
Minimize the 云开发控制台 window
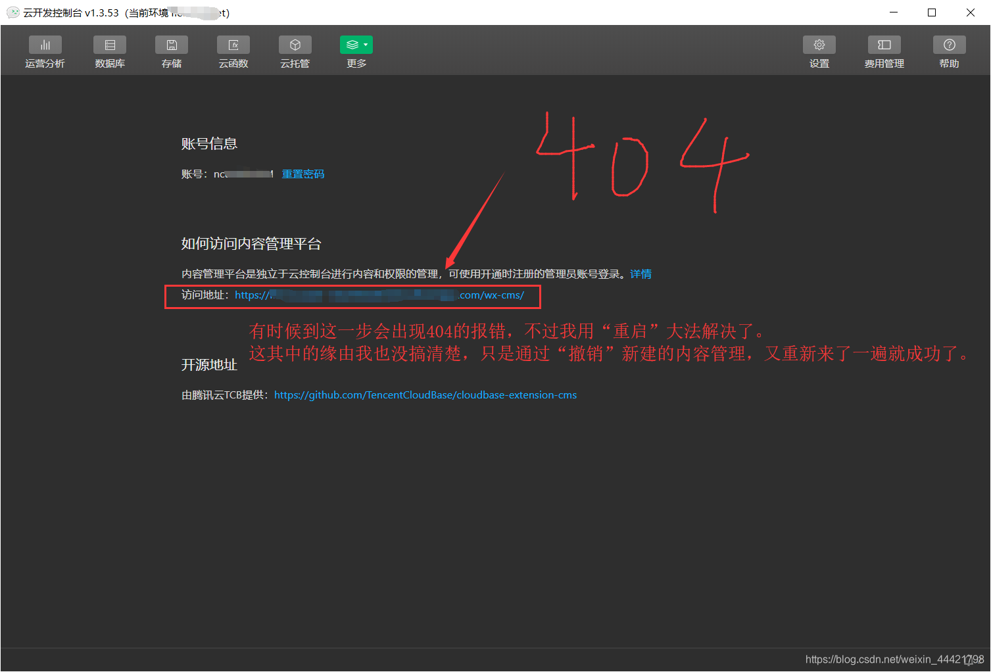pos(894,12)
